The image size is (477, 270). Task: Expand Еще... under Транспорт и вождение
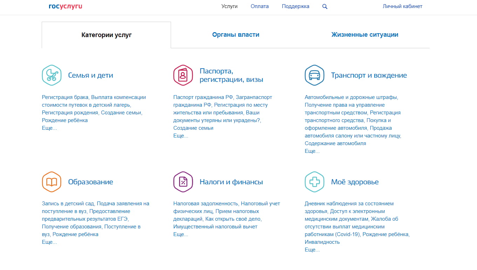pos(312,151)
